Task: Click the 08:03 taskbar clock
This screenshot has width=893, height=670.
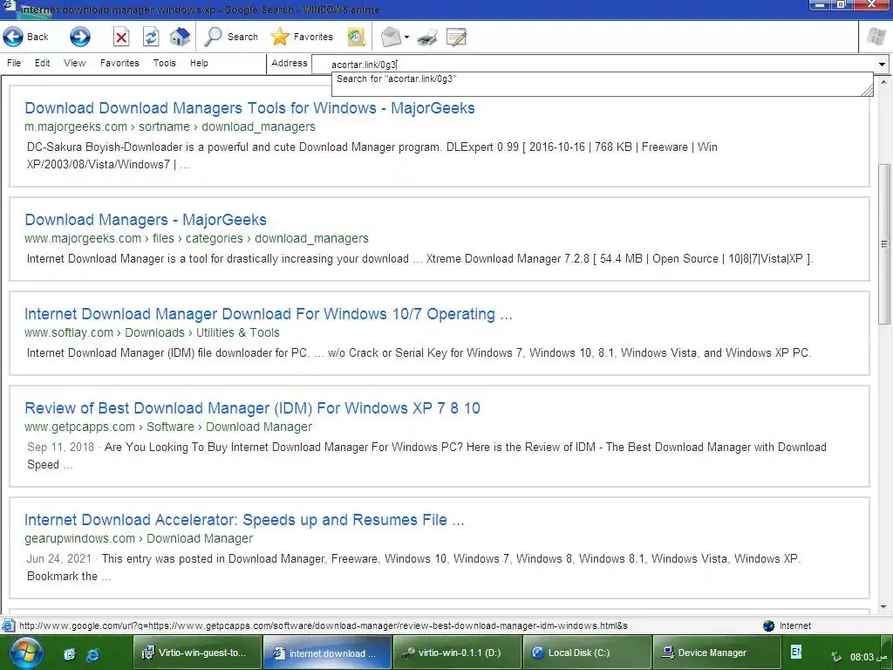Action: 869,657
